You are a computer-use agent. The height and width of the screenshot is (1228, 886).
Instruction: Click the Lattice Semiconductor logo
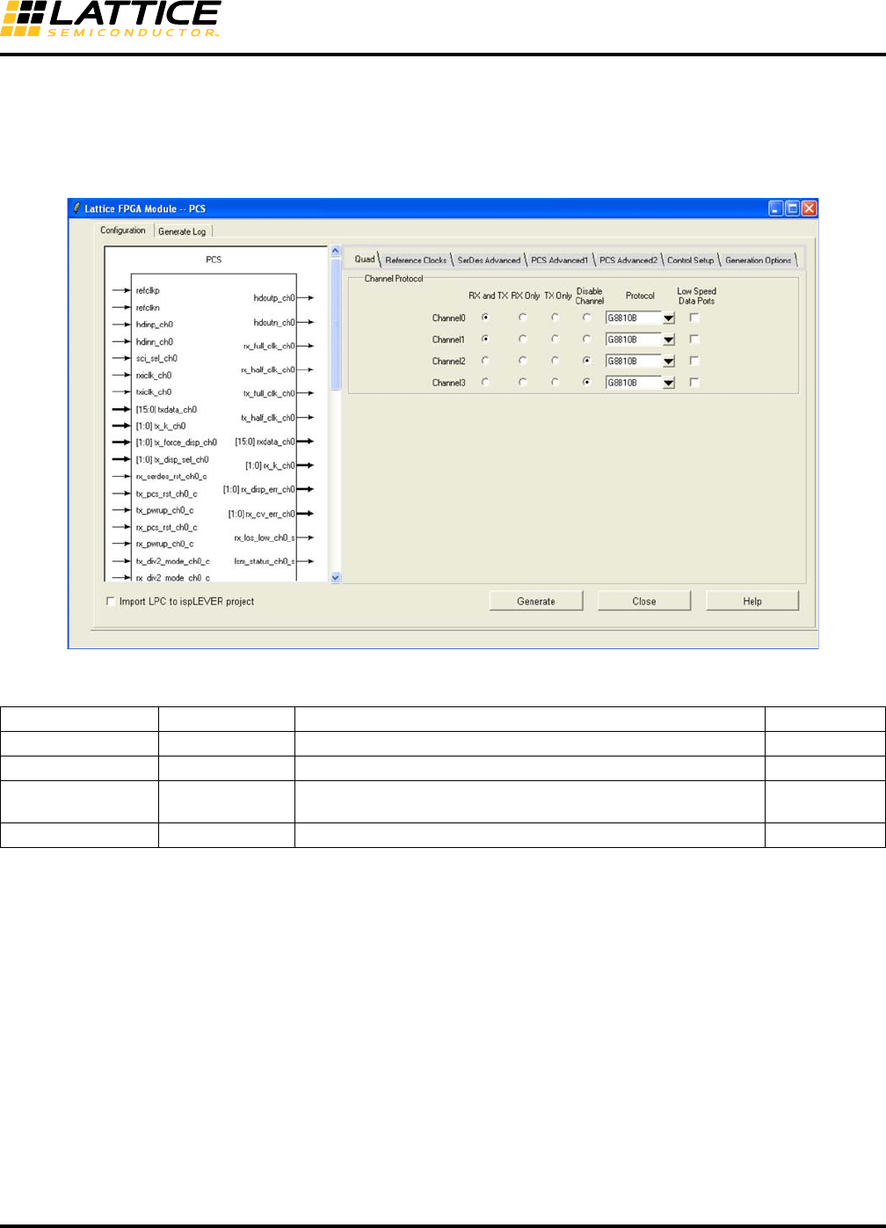click(x=111, y=18)
